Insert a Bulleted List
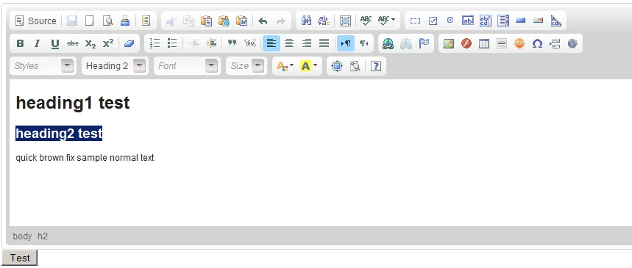 pos(172,43)
